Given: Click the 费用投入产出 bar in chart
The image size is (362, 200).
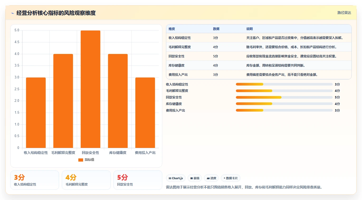Looking at the screenshot, I should tap(145, 113).
